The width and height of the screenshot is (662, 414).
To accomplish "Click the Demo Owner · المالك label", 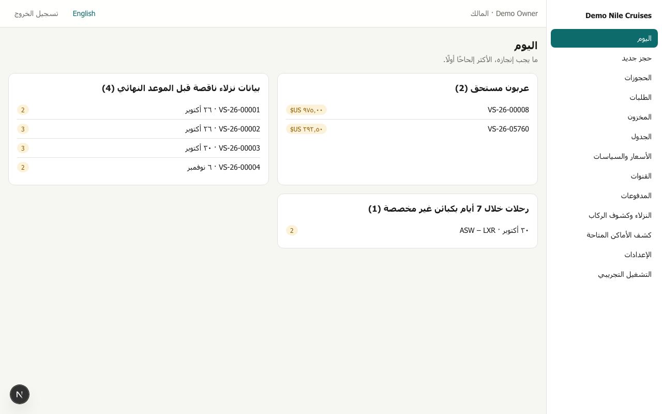I will click(504, 13).
